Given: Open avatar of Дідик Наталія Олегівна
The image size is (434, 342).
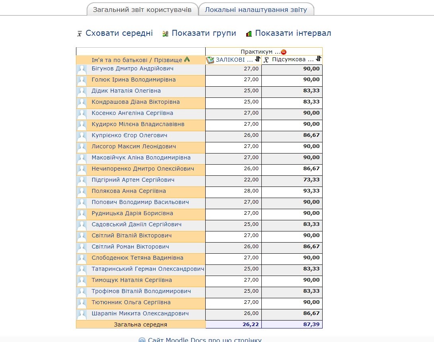Looking at the screenshot, I should (x=82, y=91).
